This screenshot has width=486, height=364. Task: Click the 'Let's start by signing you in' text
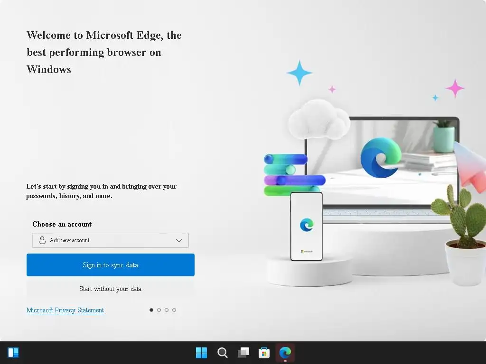pyautogui.click(x=102, y=191)
